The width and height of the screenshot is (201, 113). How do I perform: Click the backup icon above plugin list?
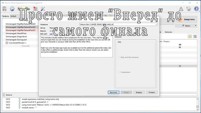[x=195, y=36]
